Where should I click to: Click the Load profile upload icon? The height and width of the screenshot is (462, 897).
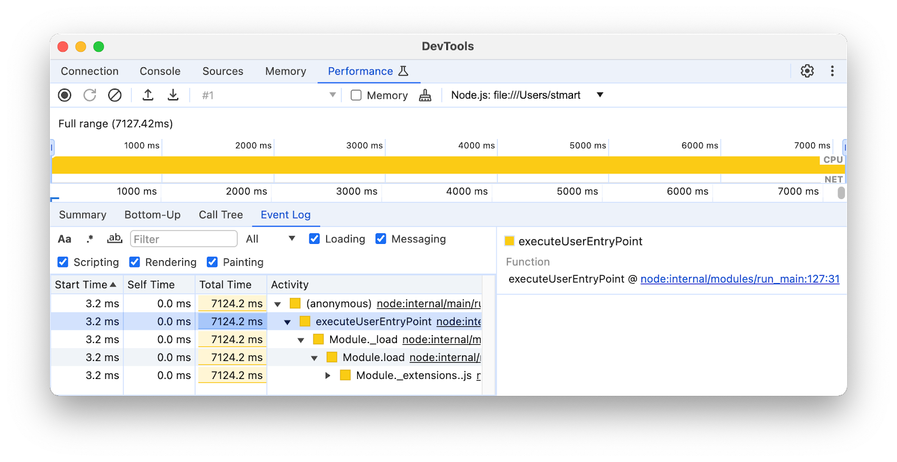tap(148, 95)
